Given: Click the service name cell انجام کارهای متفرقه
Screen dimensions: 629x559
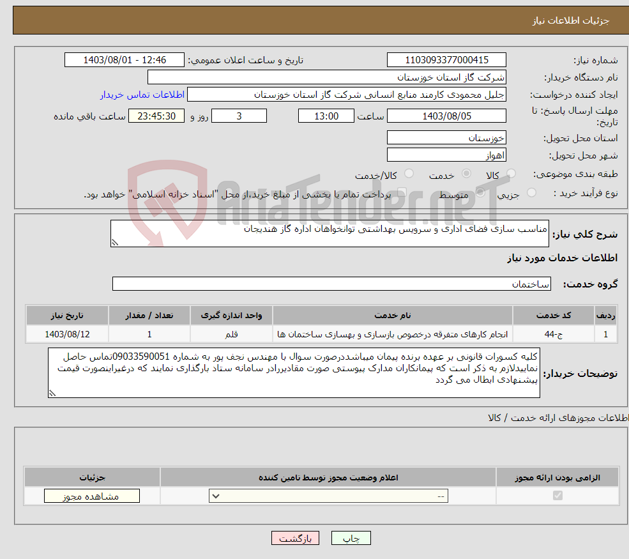Looking at the screenshot, I should point(392,334).
